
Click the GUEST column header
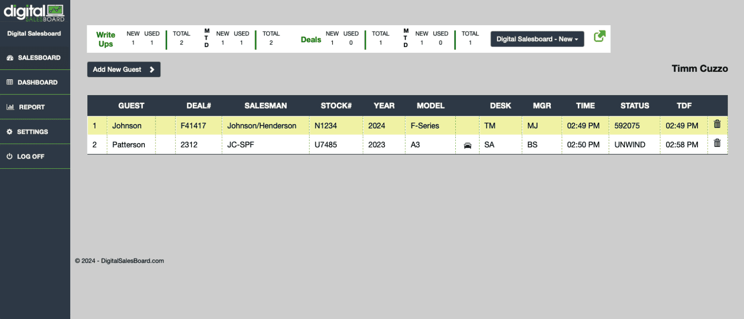tap(131, 105)
